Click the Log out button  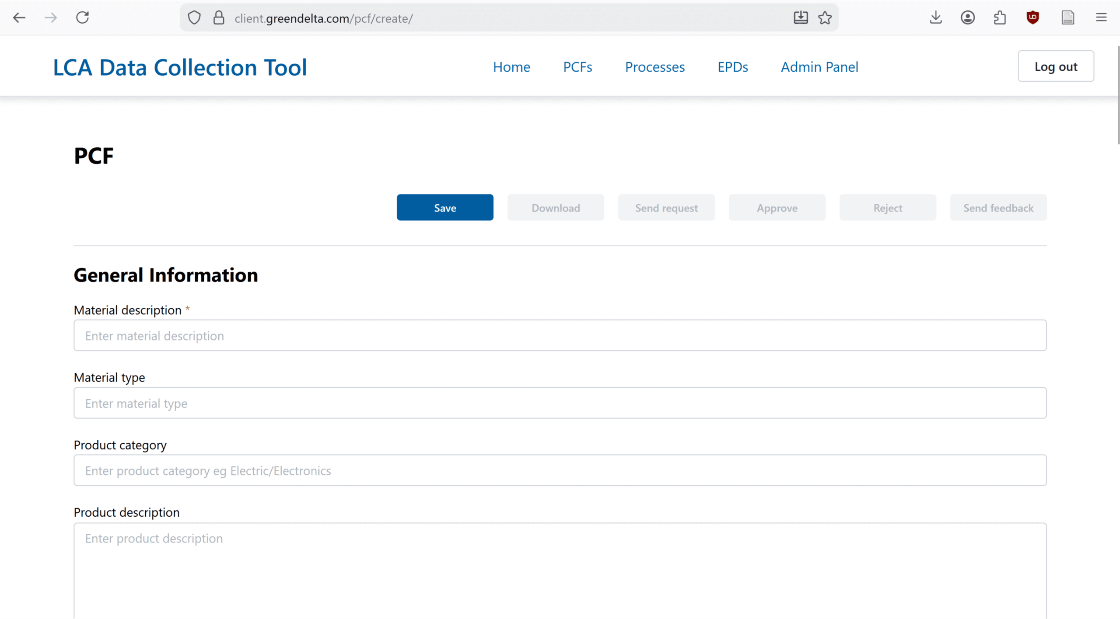[x=1055, y=66]
